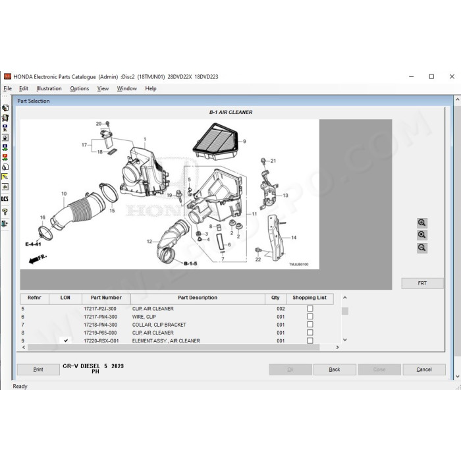Click the Part Number column header
This screenshot has height=461, width=461.
(x=106, y=298)
